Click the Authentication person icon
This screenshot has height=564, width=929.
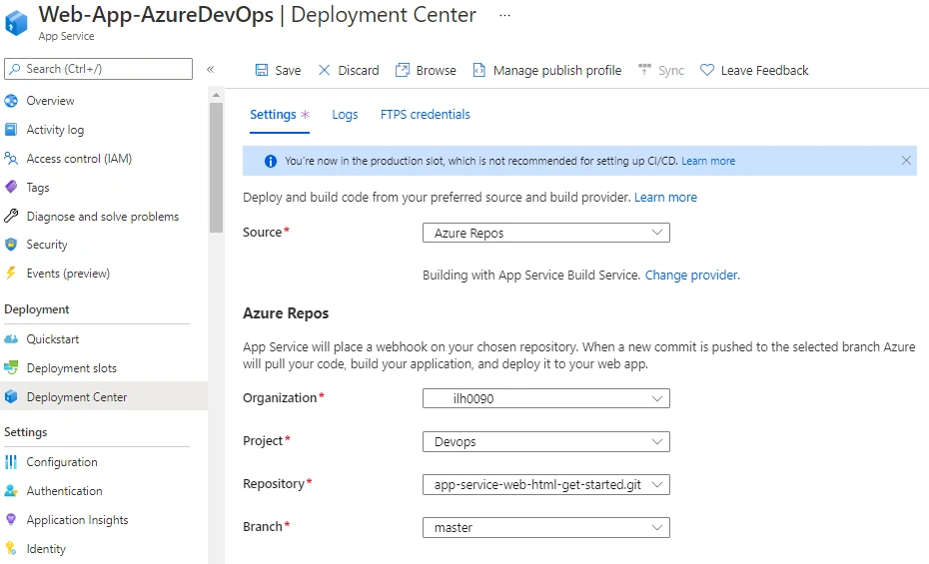(x=11, y=490)
